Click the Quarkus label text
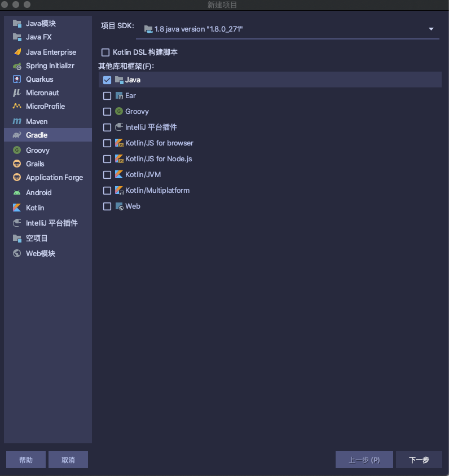Image resolution: width=449 pixels, height=476 pixels. coord(39,79)
